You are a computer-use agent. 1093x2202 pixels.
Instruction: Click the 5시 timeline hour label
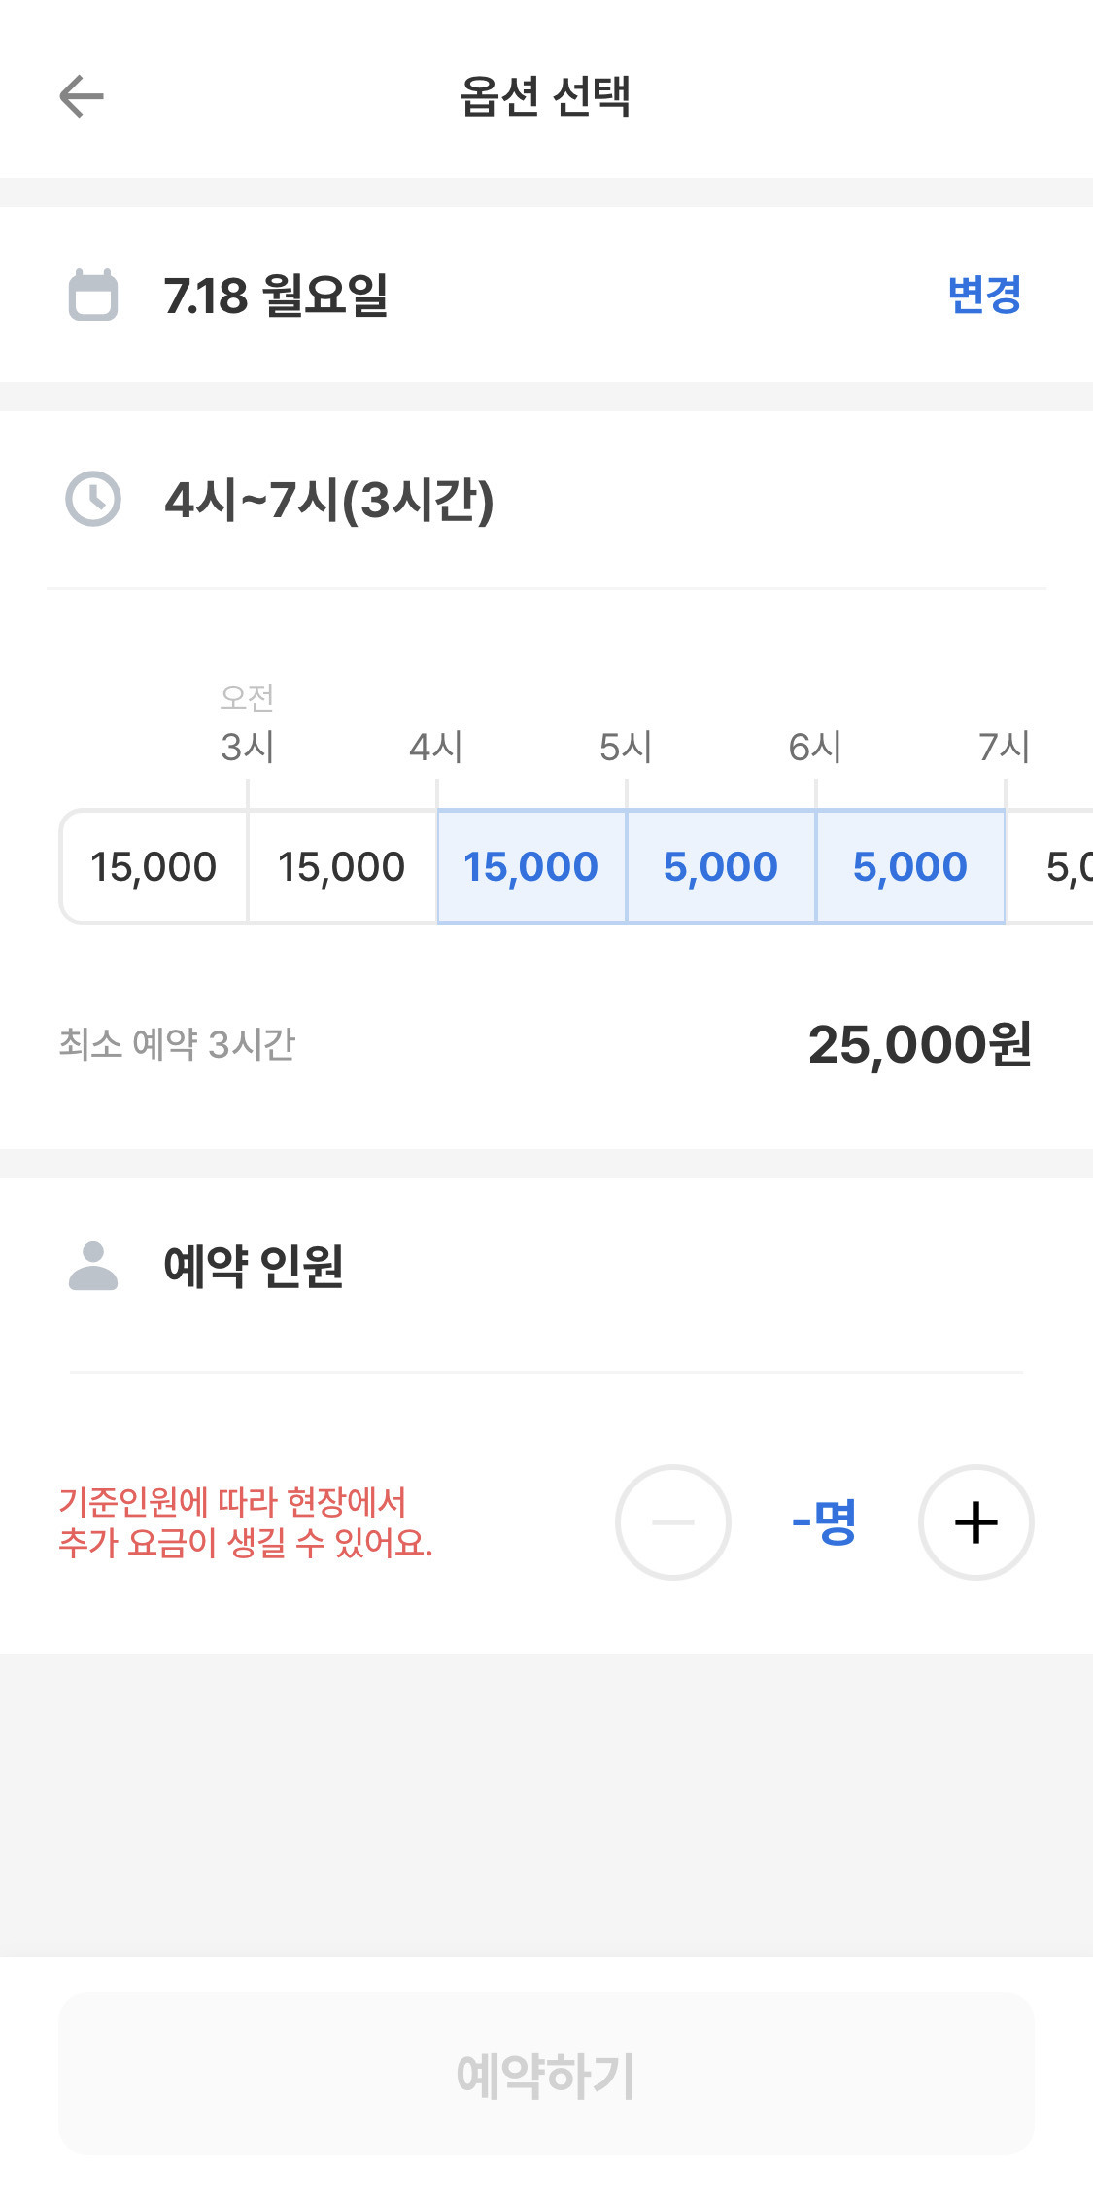point(626,747)
